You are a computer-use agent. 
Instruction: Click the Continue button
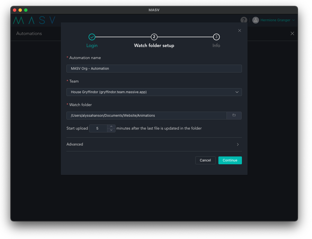[230, 160]
